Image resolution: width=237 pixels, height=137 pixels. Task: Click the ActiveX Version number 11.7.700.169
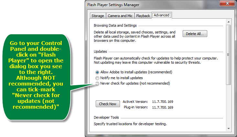tap(163, 102)
